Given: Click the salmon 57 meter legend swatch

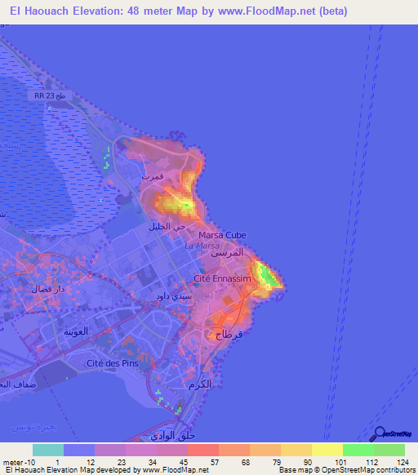Looking at the screenshot, I should point(234,450).
